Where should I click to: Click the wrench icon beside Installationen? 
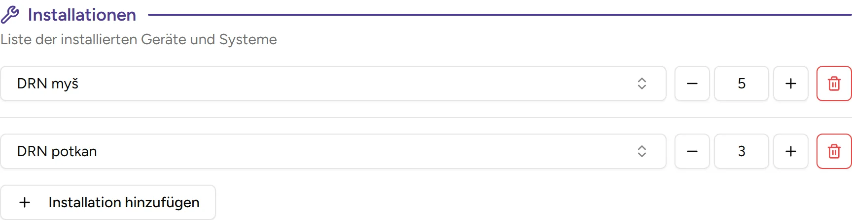(x=10, y=15)
